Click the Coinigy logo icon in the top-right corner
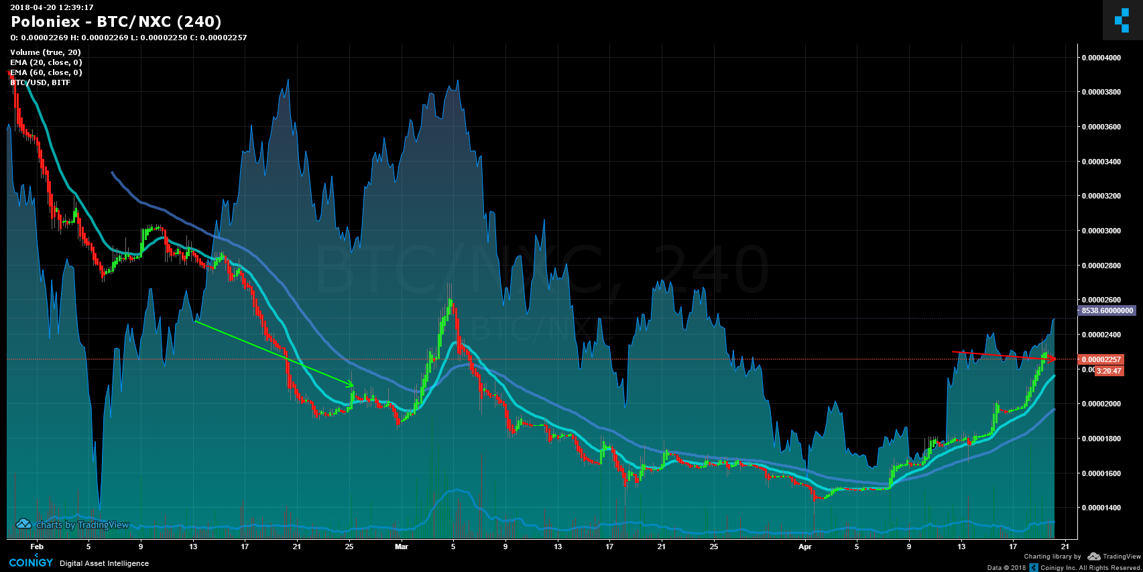1143x572 pixels. pos(1122,20)
